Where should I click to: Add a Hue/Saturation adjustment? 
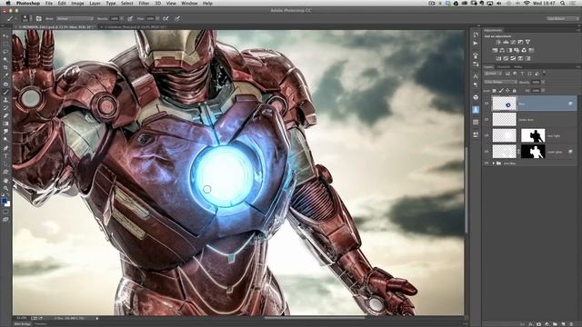tap(495, 51)
